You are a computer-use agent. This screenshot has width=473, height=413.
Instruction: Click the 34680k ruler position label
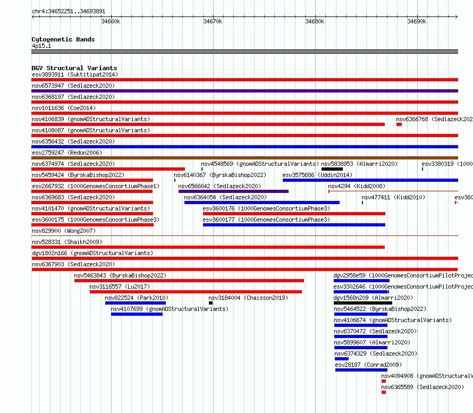click(x=315, y=21)
